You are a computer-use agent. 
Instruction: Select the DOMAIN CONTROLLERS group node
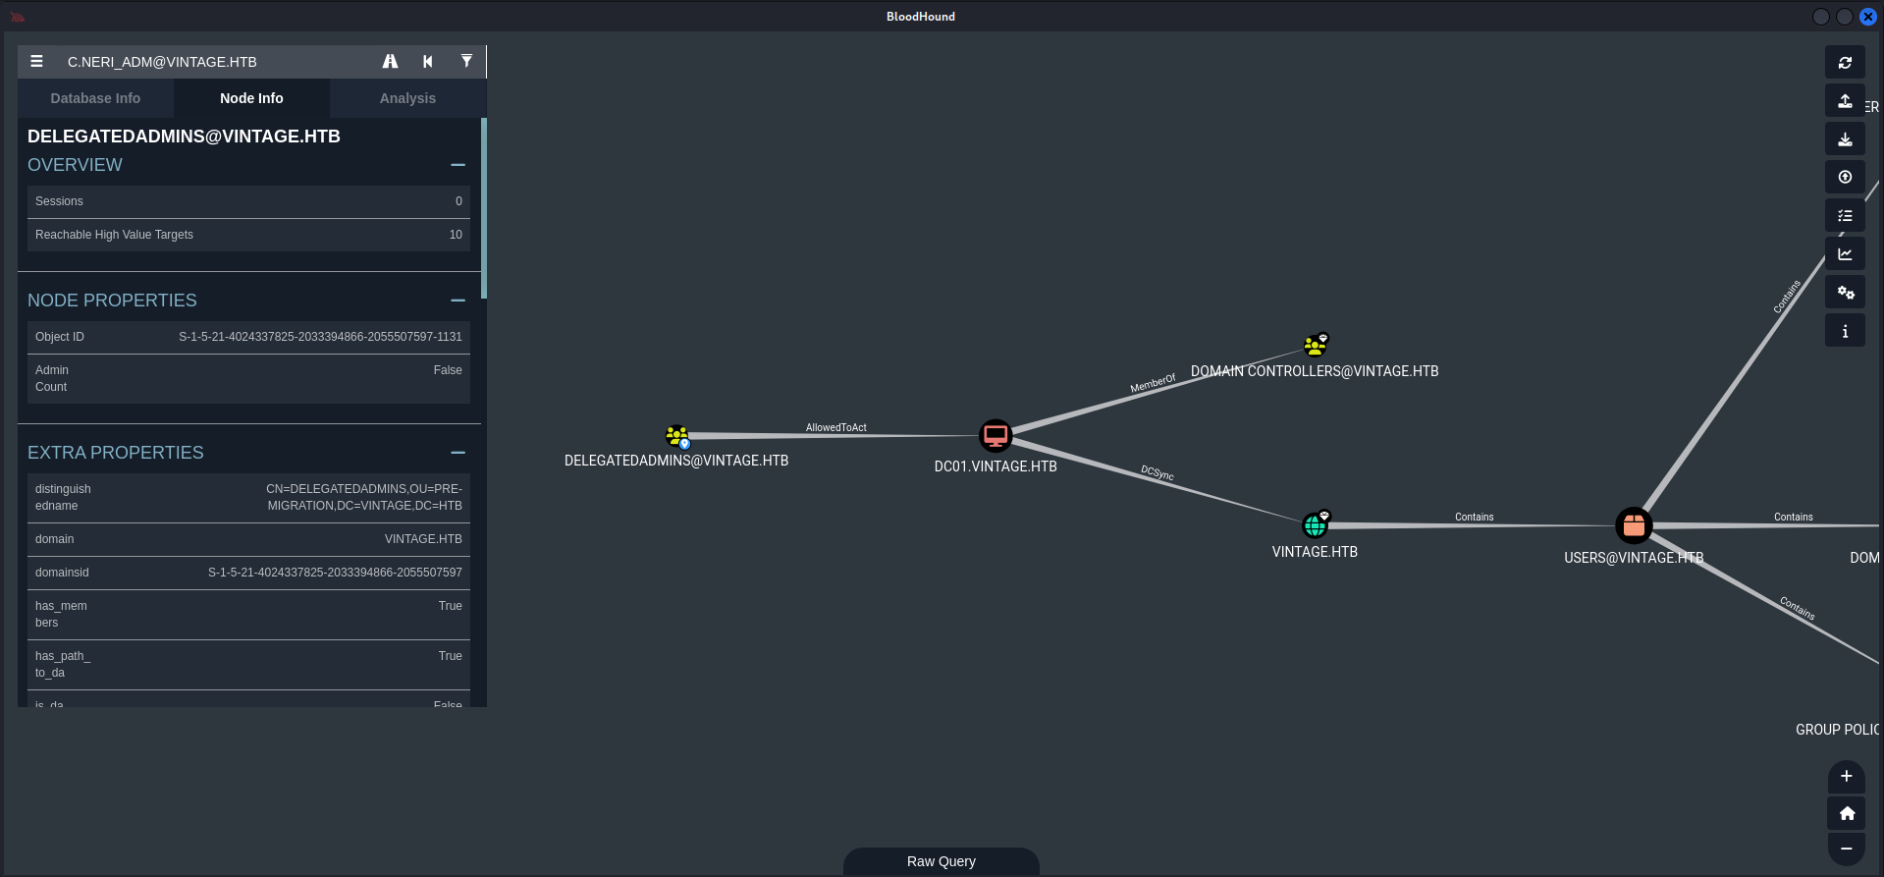point(1316,345)
